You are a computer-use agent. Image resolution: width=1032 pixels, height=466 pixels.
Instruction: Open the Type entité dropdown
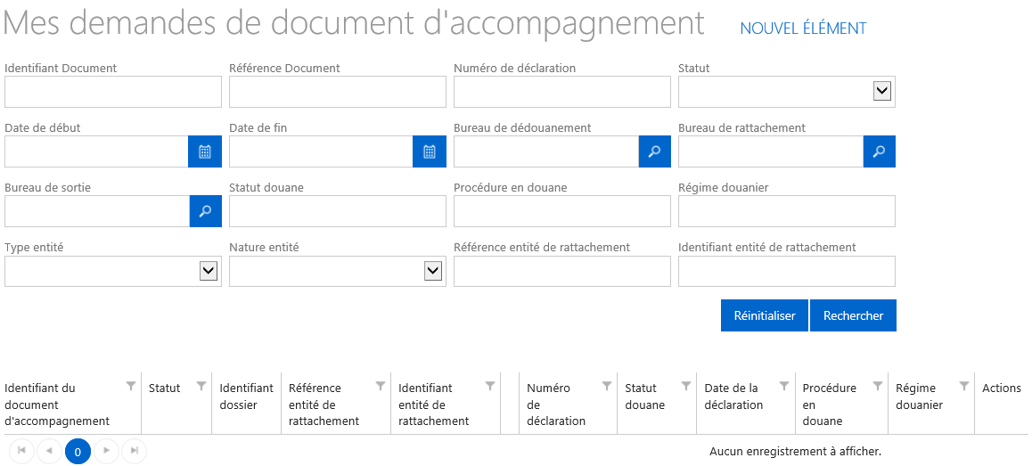click(208, 271)
